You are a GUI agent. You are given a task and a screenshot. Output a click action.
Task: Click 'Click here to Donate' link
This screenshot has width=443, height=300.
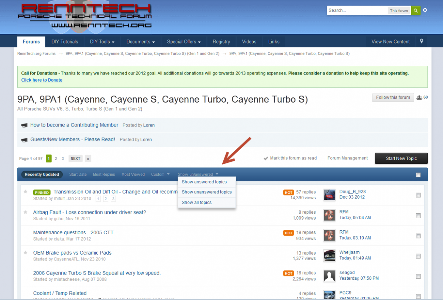pos(42,80)
